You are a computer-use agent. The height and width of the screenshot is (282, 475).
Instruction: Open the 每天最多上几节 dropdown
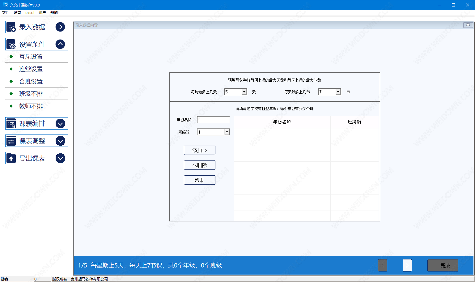[338, 92]
